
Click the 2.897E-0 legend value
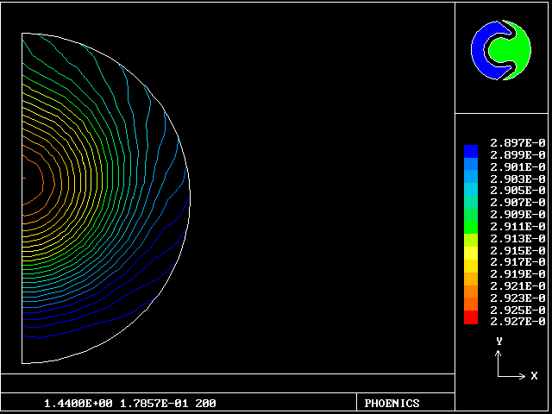tap(517, 142)
